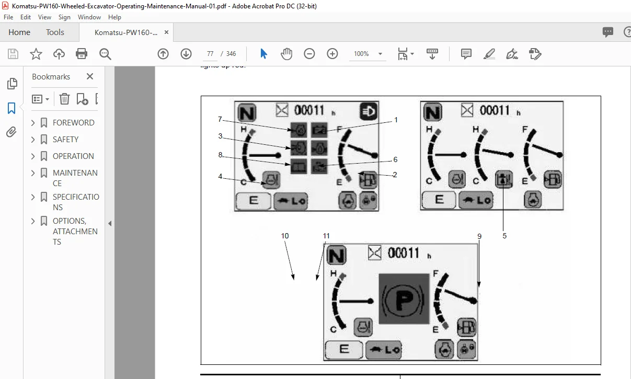The width and height of the screenshot is (631, 379).
Task: Jump to MAINTENANCE bookmark
Action: pyautogui.click(x=75, y=178)
